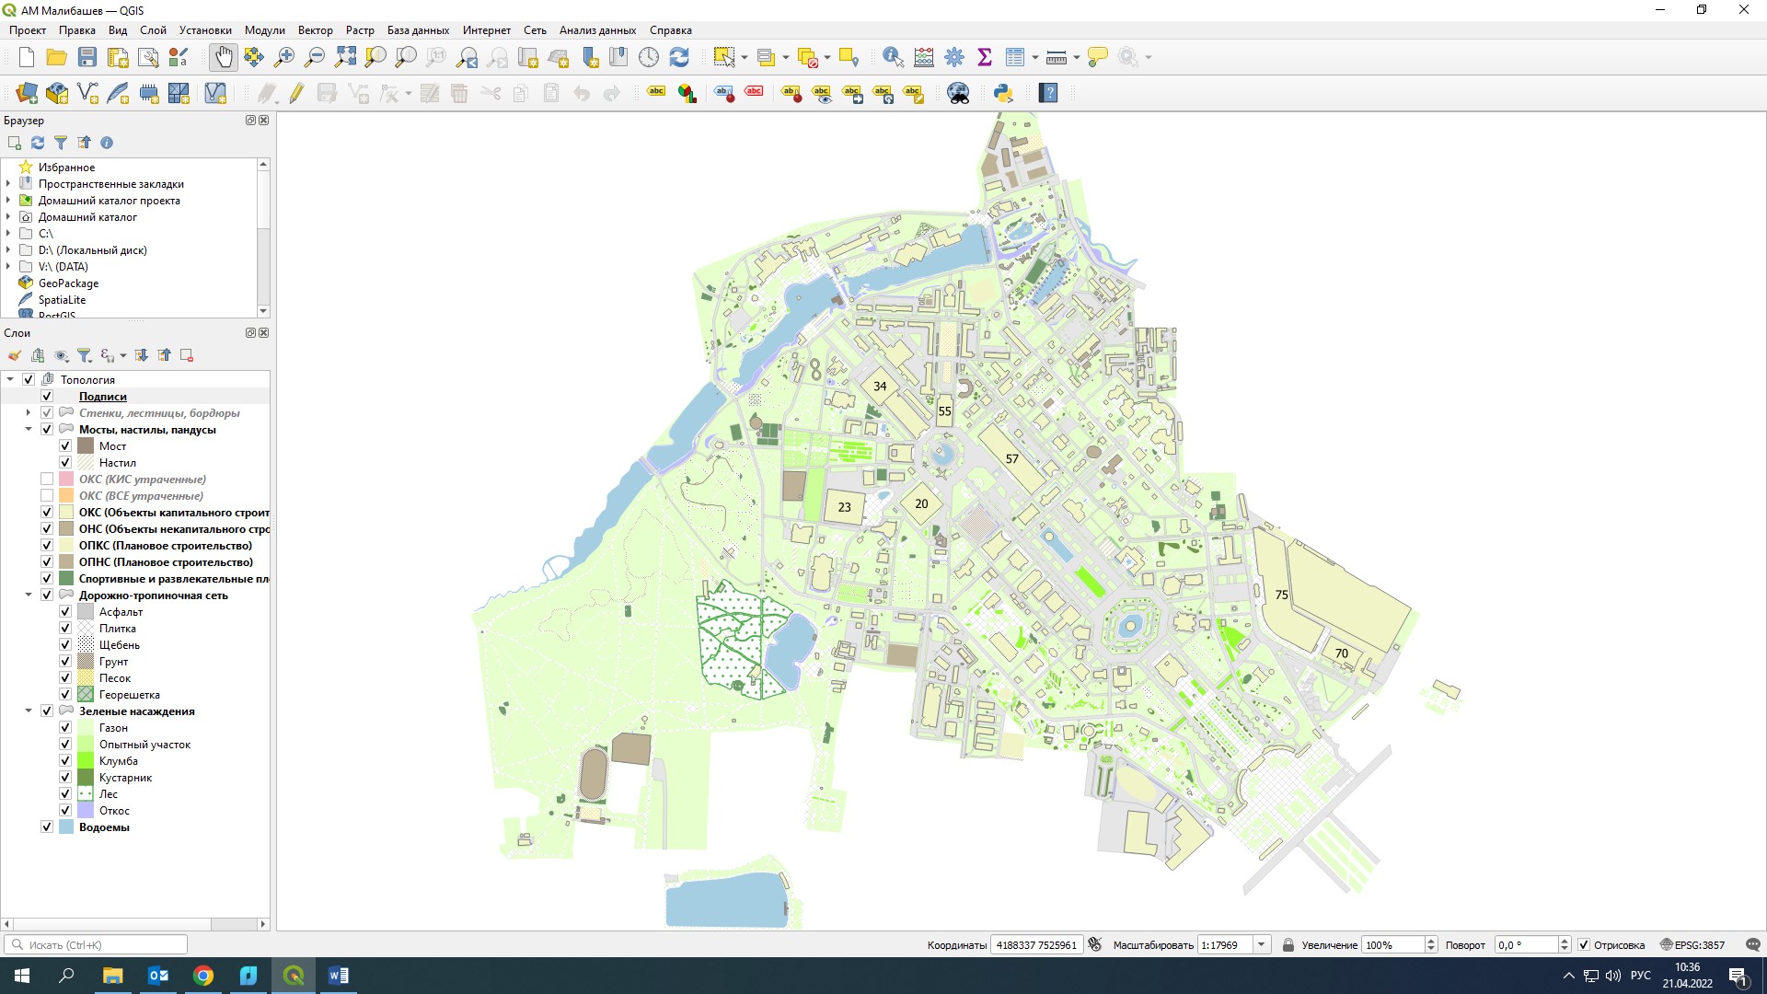Uncheck the Водоемы layer checkbox
This screenshot has height=994, width=1767.
pos(47,827)
